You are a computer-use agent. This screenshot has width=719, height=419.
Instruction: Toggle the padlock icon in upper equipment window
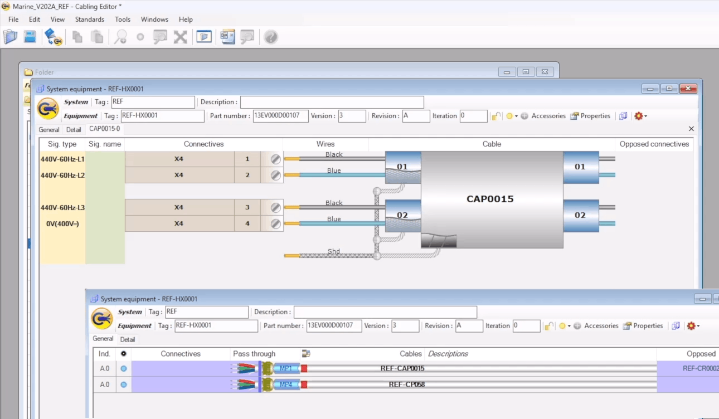495,116
